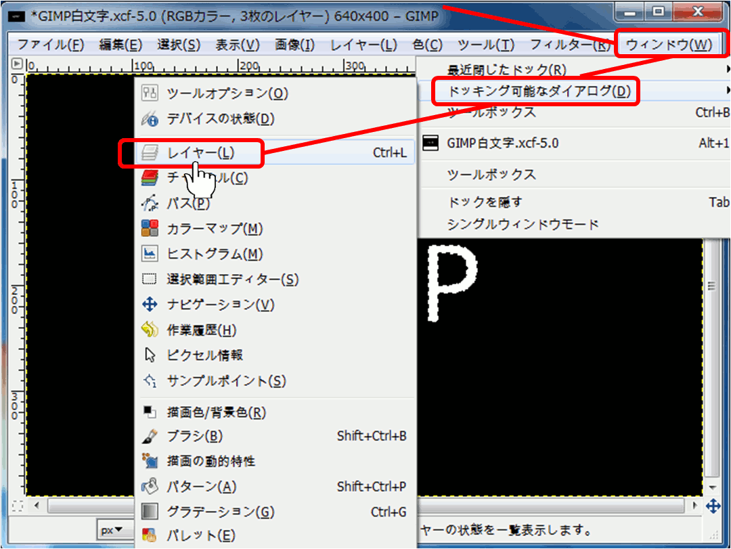Viewport: 731px width, 549px height.
Task: Click the navigate image icon at bottom-right corner
Action: click(x=713, y=506)
